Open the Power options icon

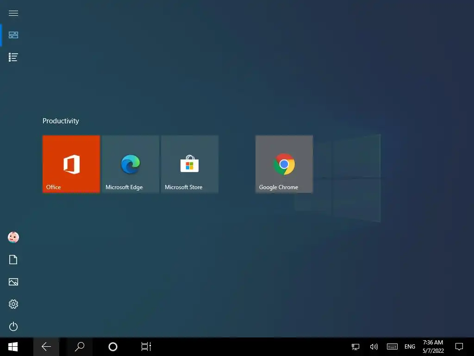[x=13, y=326]
